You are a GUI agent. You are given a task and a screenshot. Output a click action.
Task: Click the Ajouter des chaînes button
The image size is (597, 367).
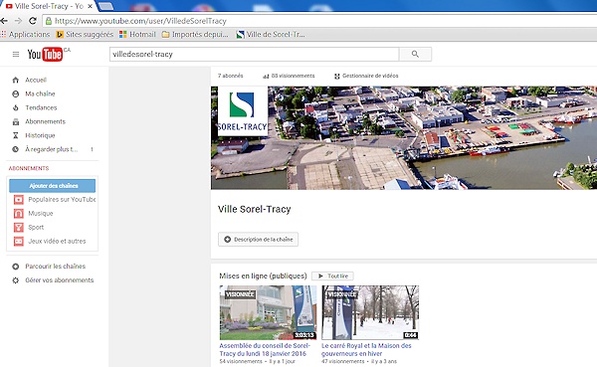click(53, 186)
